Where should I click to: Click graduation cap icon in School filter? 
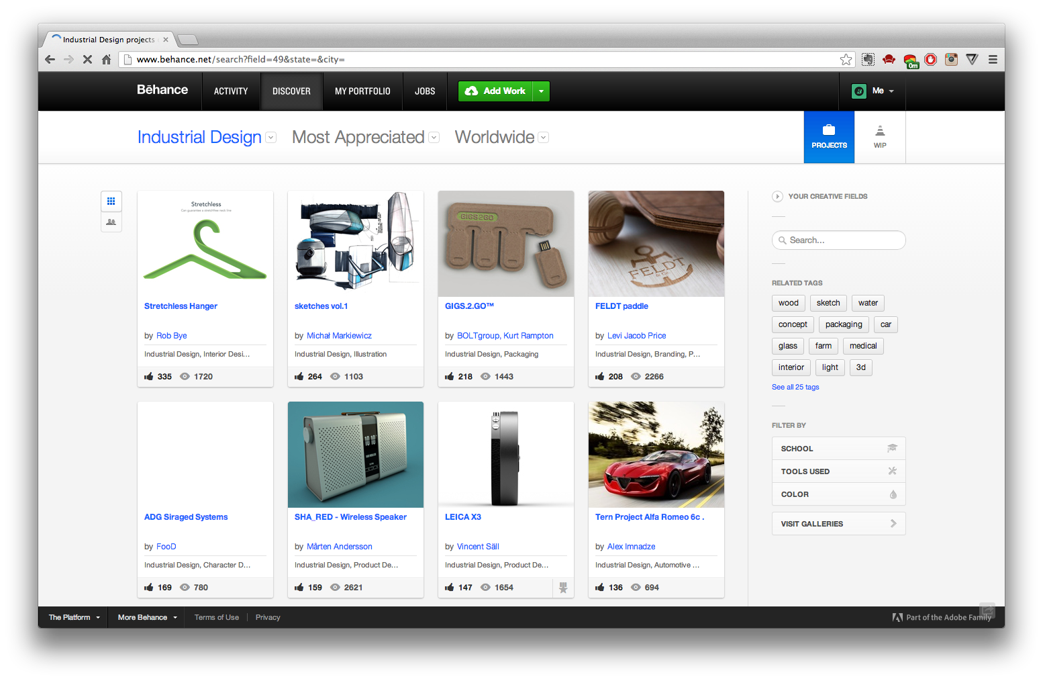[x=892, y=448]
